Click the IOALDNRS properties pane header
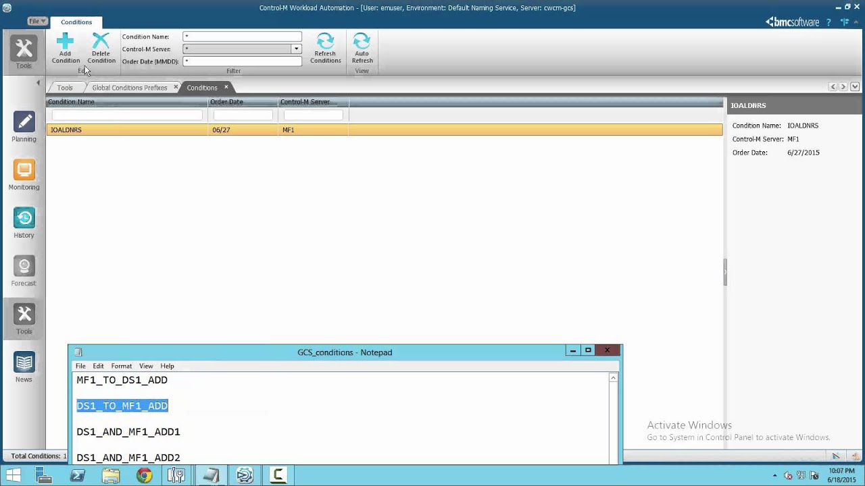Image resolution: width=865 pixels, height=486 pixels. [795, 106]
